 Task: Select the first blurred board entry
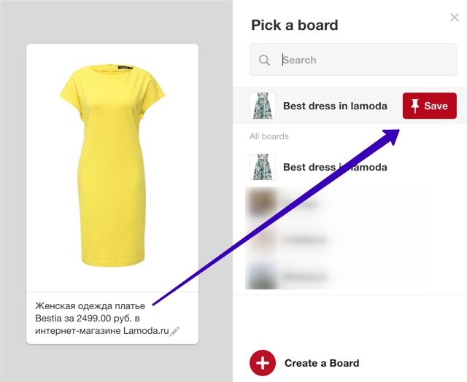tap(336, 203)
